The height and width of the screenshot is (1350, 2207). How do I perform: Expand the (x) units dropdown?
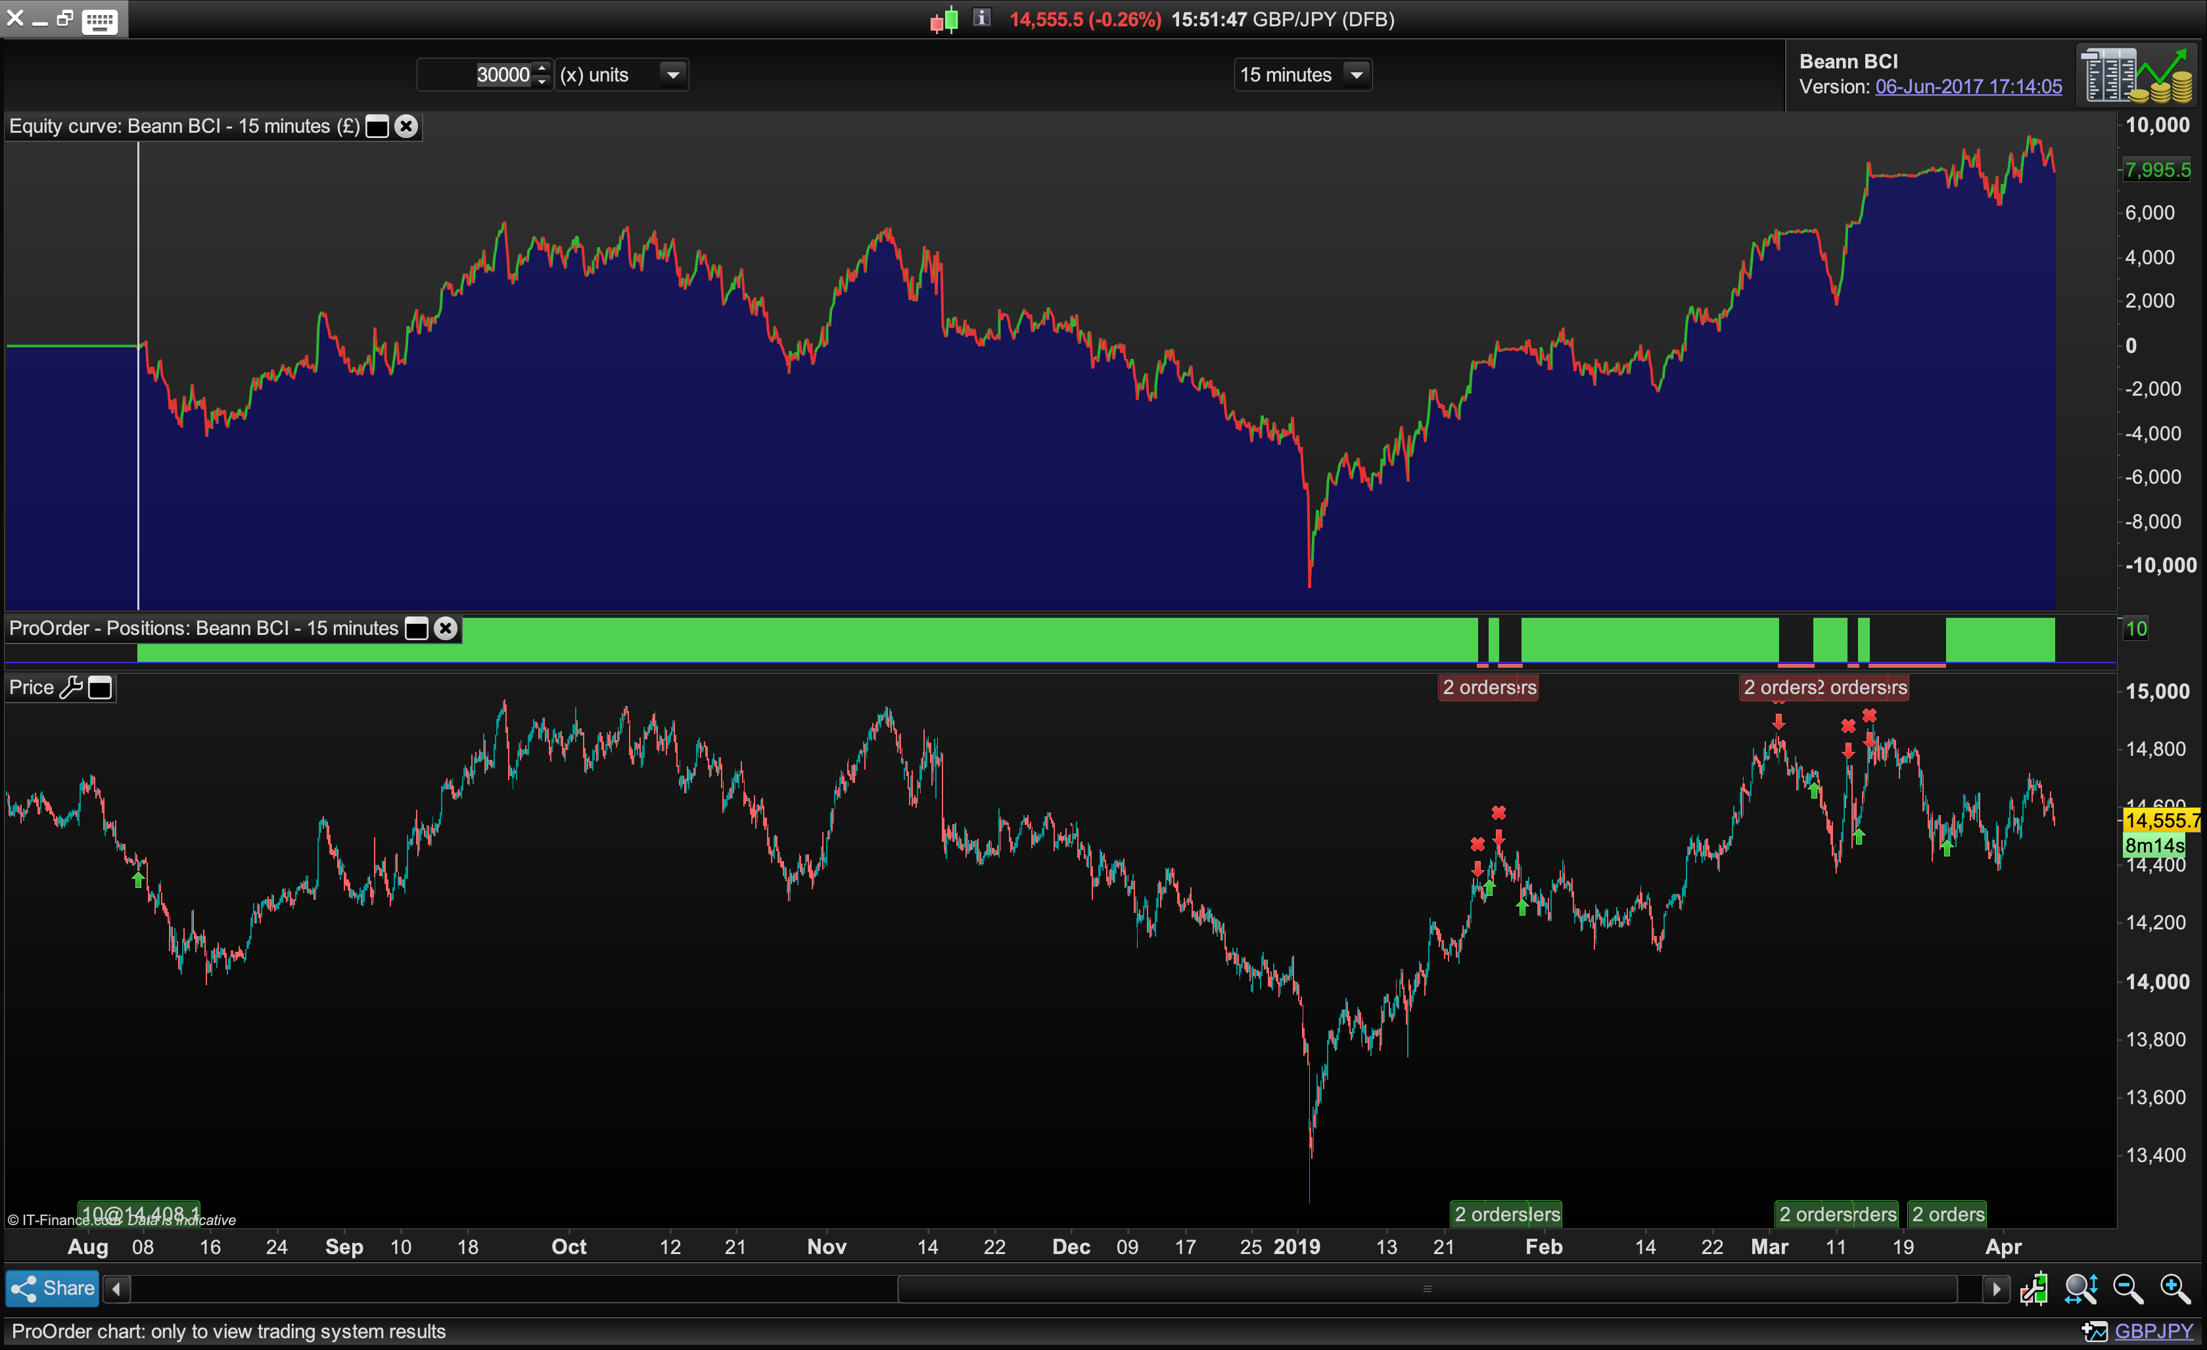pos(672,75)
